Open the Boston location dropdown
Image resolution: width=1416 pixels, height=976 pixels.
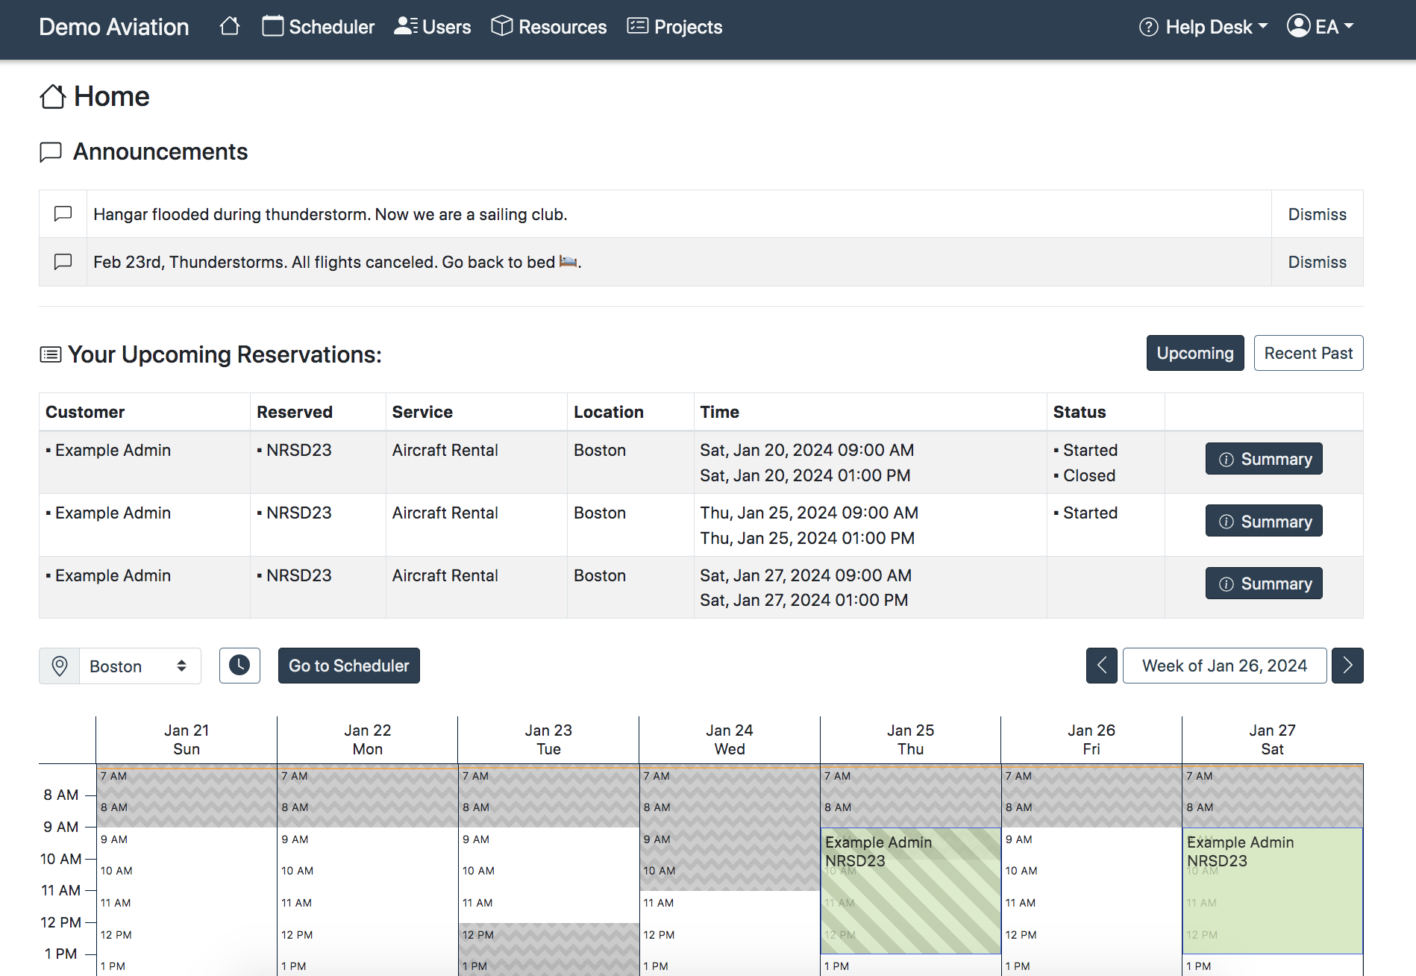click(x=139, y=666)
